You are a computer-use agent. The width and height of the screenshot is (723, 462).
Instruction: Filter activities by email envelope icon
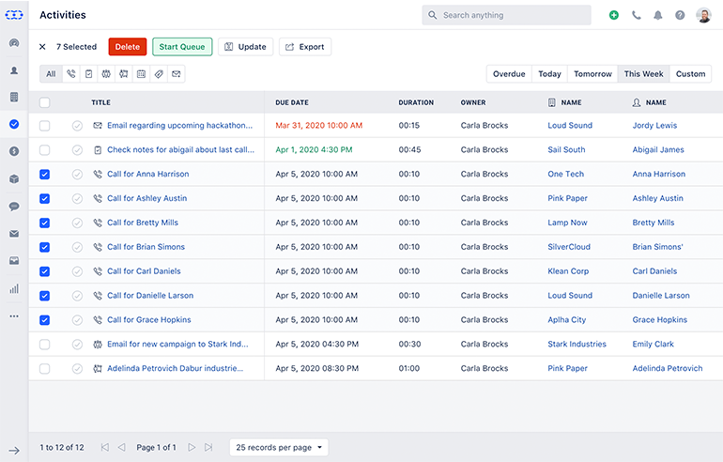[x=176, y=74]
